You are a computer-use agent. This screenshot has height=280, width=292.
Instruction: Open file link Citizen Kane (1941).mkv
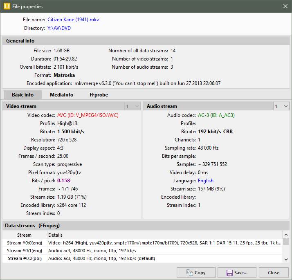pyautogui.click(x=73, y=20)
